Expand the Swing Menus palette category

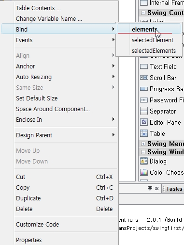[143, 144]
